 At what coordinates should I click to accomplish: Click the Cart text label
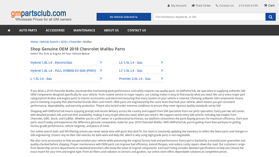[x=271, y=6]
